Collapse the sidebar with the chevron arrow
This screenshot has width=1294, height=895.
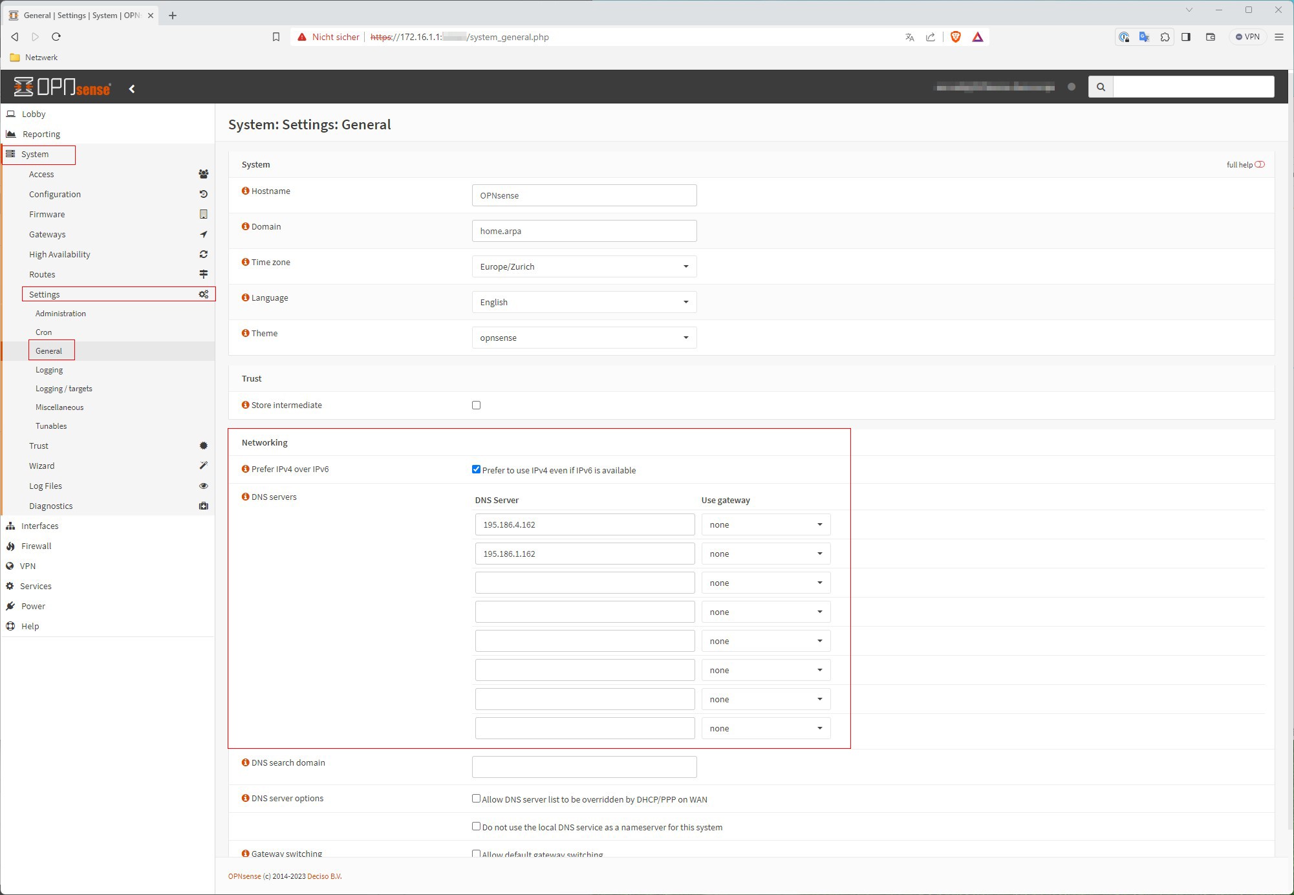[x=132, y=89]
